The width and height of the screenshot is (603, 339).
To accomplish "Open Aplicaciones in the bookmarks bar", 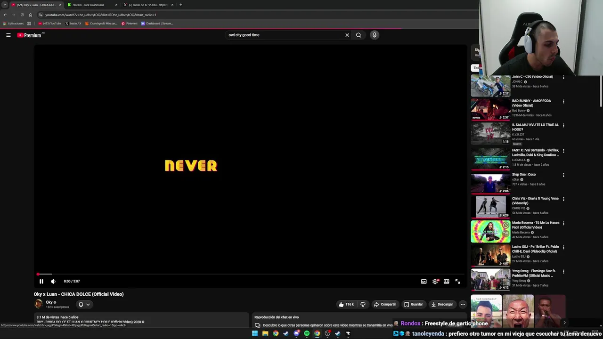I will [13, 24].
